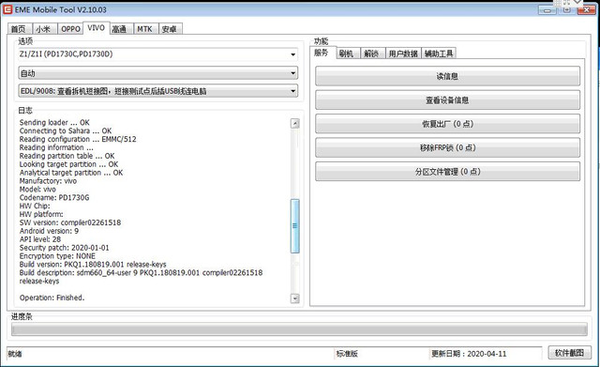Click the 移除FRP锁 (0 点) button
This screenshot has width=600, height=367.
click(x=447, y=147)
